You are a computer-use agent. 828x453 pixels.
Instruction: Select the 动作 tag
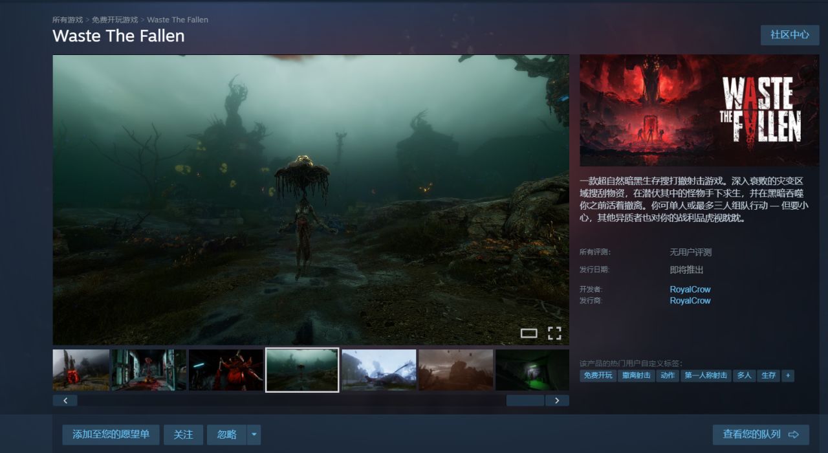click(x=668, y=375)
